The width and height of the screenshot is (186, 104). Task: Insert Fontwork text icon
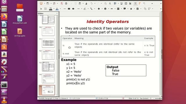(x=140, y=3)
